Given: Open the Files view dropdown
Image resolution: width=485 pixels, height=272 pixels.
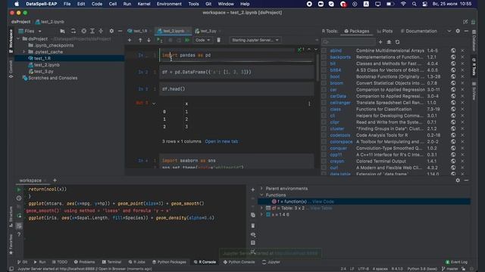Looking at the screenshot, I should pyautogui.click(x=30, y=31).
